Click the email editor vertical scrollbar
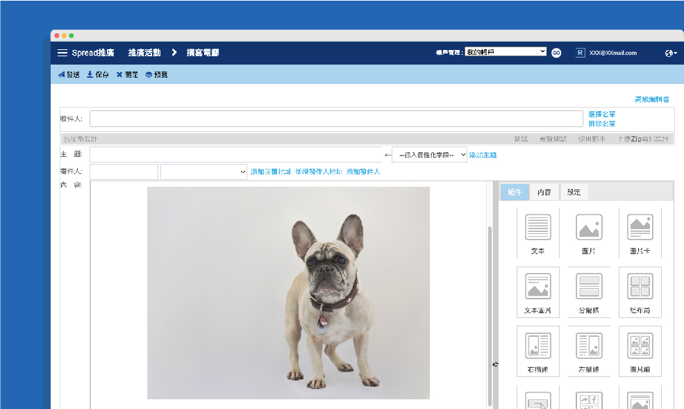 coord(490,316)
